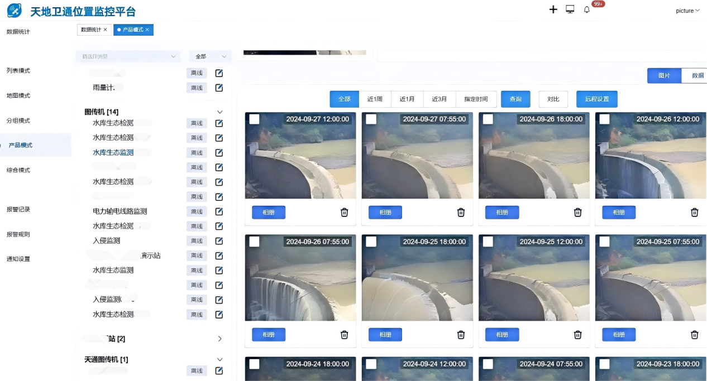The width and height of the screenshot is (707, 381).
Task: Filter images by 近3月
Action: click(x=440, y=99)
